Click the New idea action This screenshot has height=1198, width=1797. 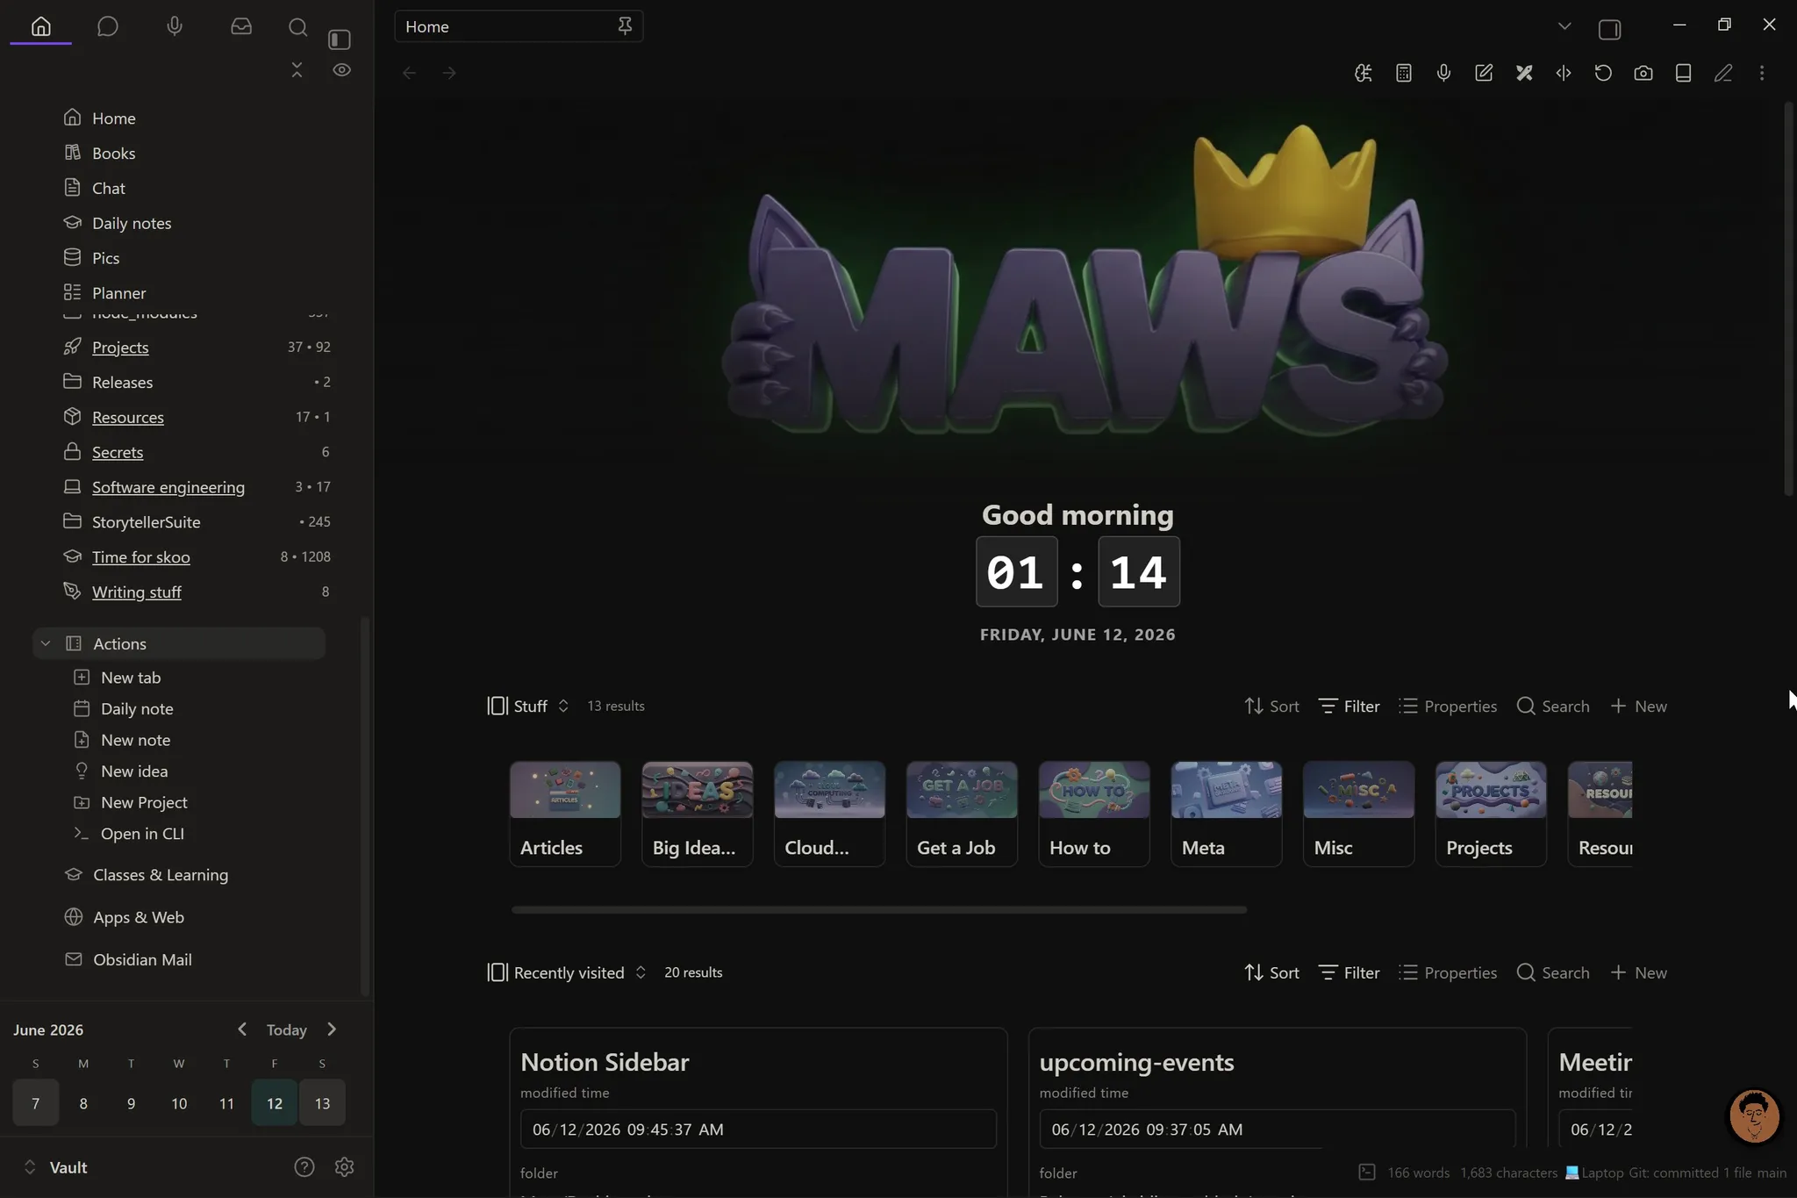(x=133, y=771)
